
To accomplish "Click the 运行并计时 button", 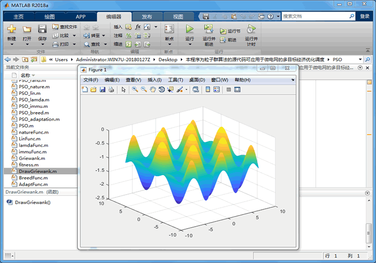I will pyautogui.click(x=251, y=35).
